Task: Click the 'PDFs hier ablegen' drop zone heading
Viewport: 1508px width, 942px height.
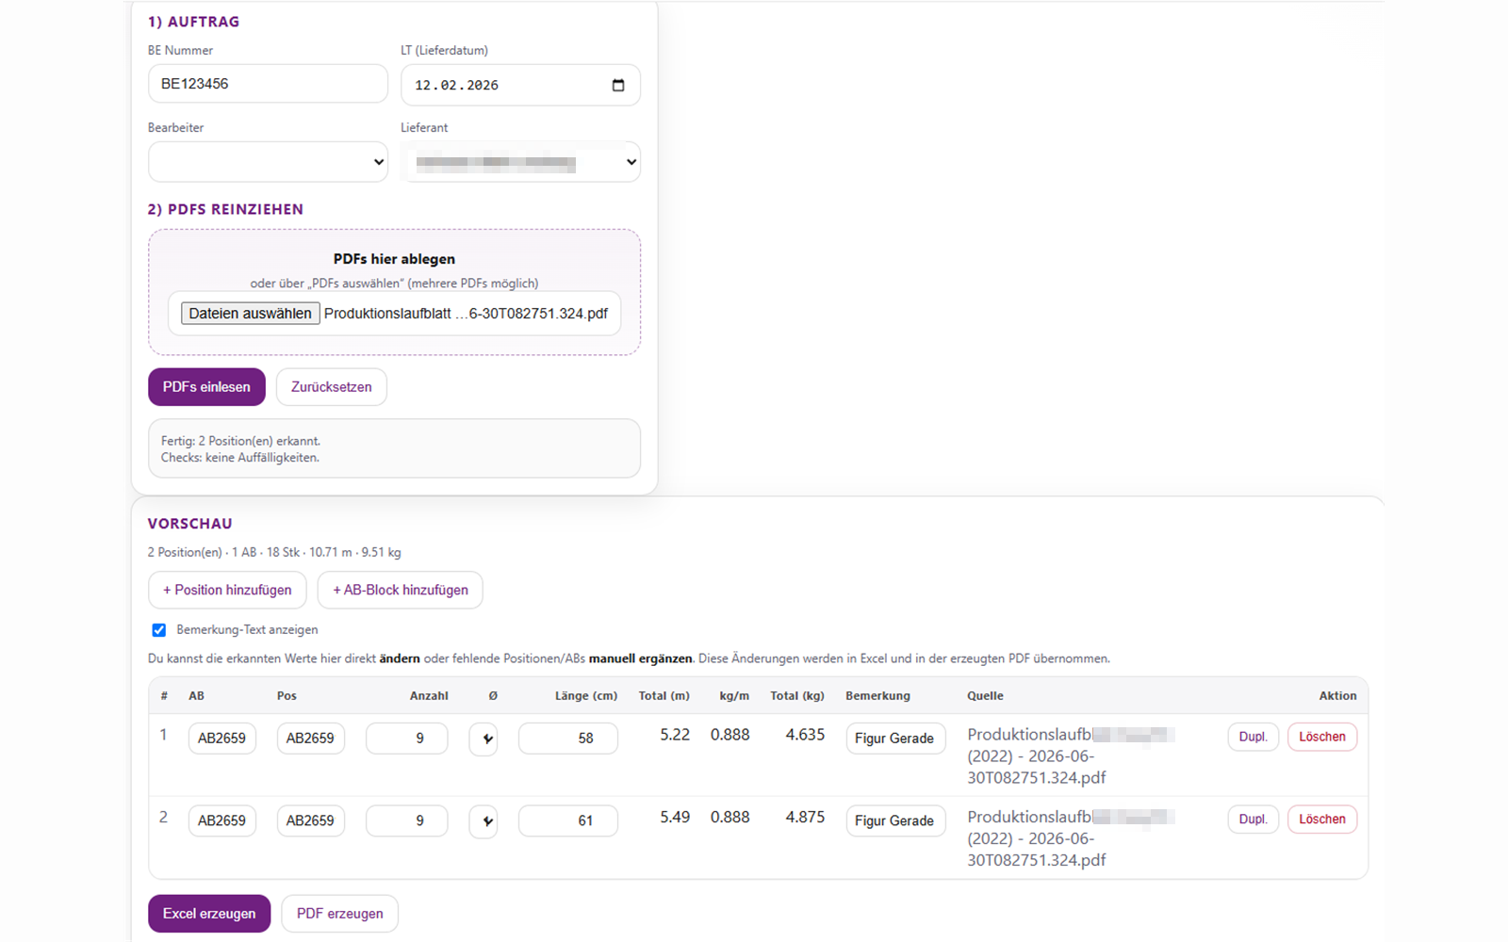Action: (x=394, y=259)
